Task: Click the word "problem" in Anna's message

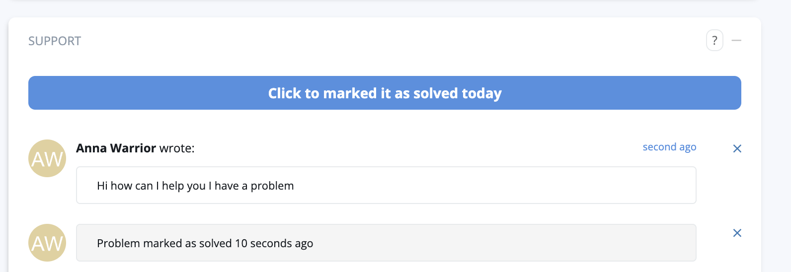Action: (x=272, y=186)
